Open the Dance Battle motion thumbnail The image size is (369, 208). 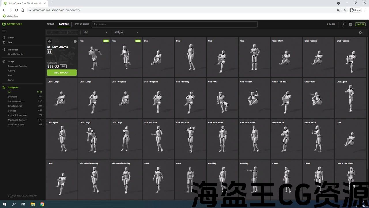286,139
